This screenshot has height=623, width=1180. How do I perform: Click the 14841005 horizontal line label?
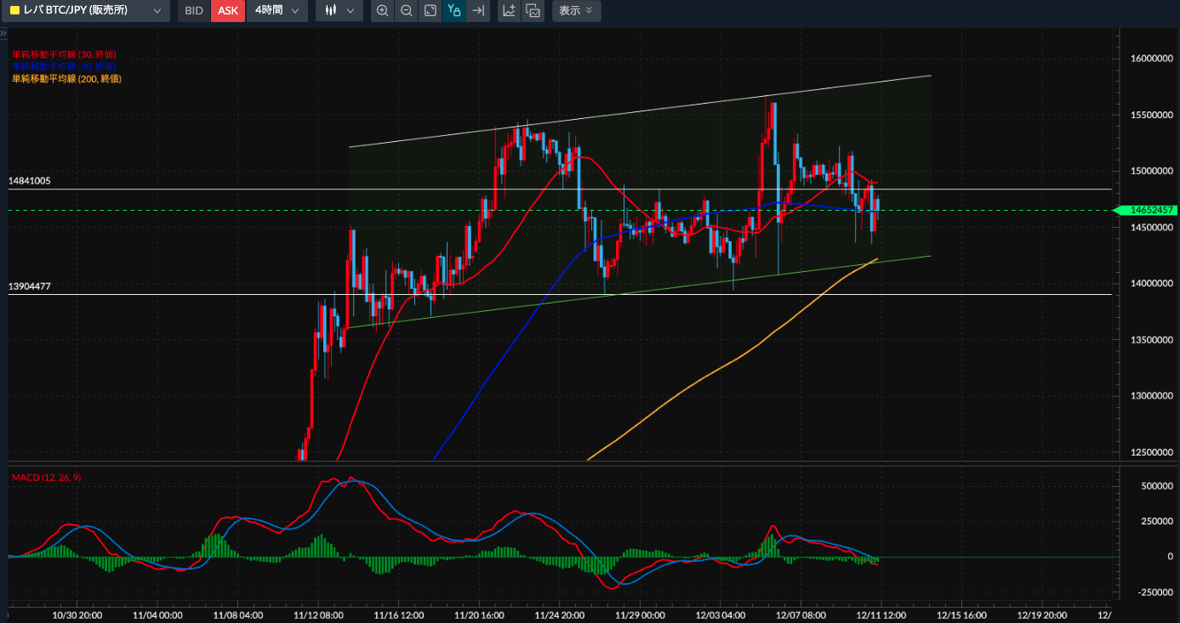click(30, 181)
